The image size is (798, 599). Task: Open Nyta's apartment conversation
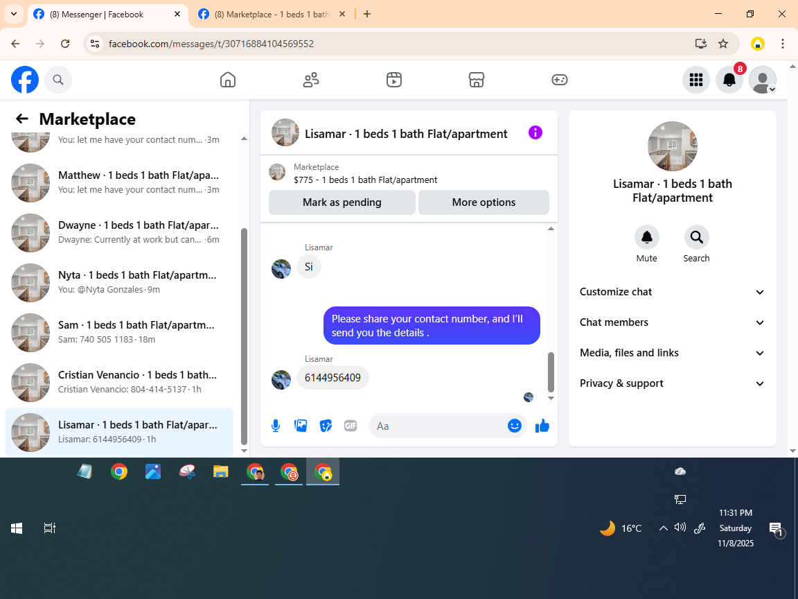click(120, 282)
